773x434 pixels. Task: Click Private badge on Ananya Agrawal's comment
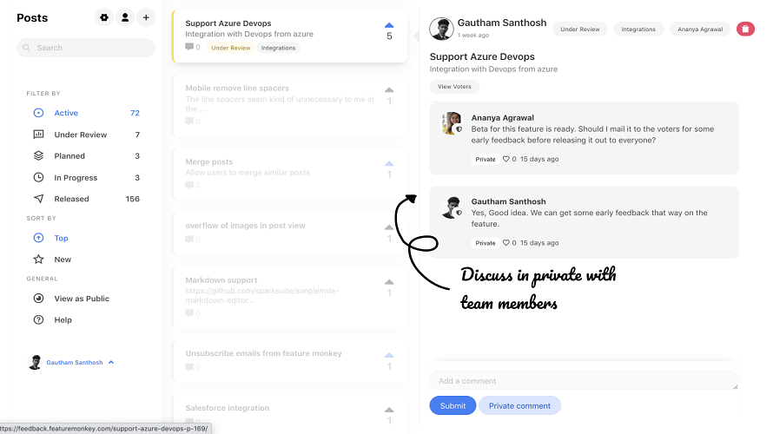pos(486,159)
